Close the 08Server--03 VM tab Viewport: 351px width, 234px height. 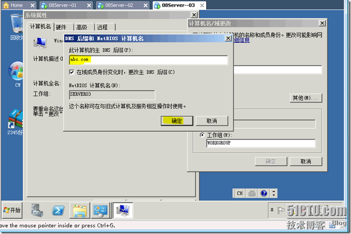202,5
